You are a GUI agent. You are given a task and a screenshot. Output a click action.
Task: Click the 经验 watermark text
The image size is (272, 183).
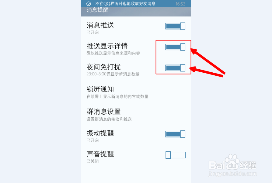tap(248, 165)
